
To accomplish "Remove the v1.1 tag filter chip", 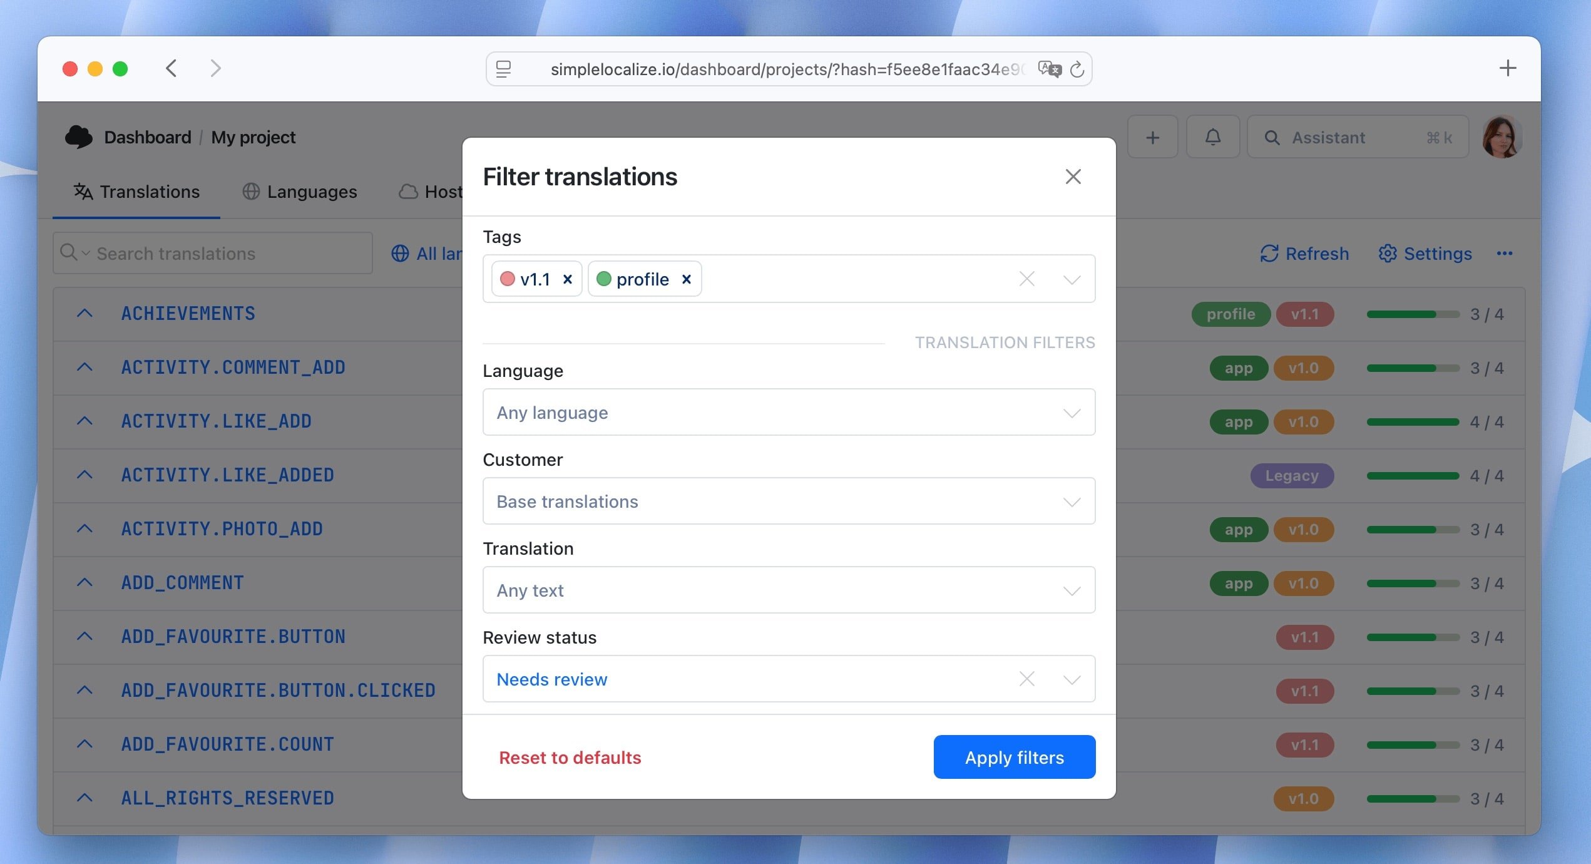I will tap(567, 279).
